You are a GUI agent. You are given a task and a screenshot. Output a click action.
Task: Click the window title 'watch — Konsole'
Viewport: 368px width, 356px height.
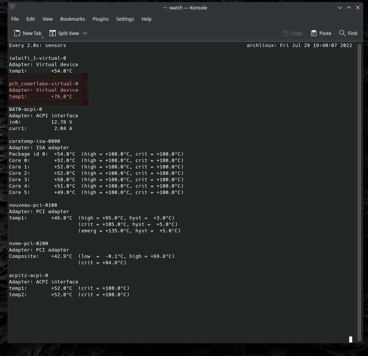click(x=188, y=8)
